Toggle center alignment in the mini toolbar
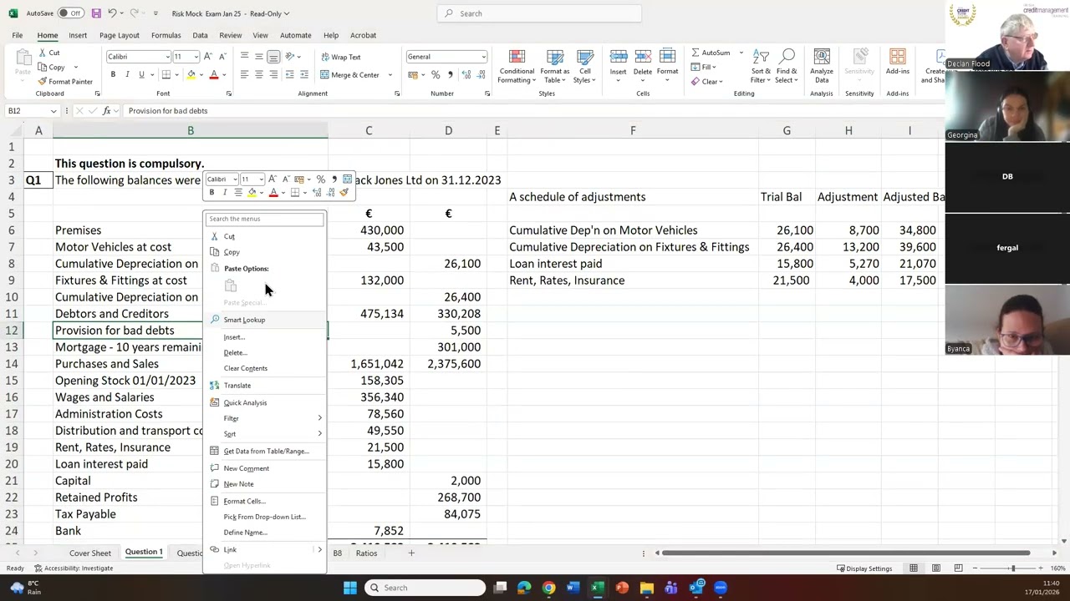Image resolution: width=1070 pixels, height=601 pixels. coord(238,193)
